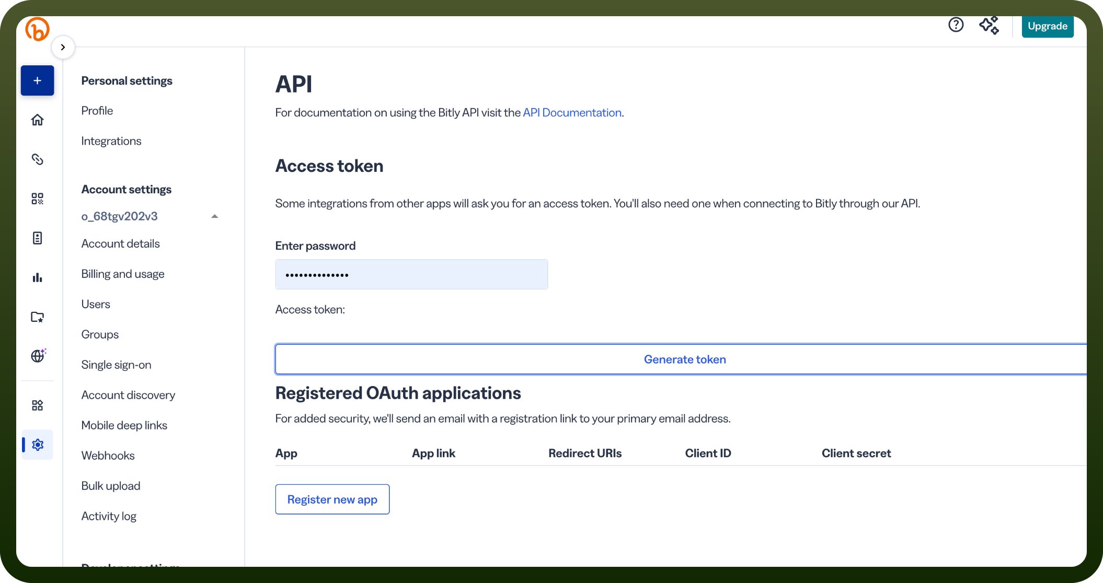This screenshot has width=1103, height=583.
Task: Open Account details
Action: 121,243
